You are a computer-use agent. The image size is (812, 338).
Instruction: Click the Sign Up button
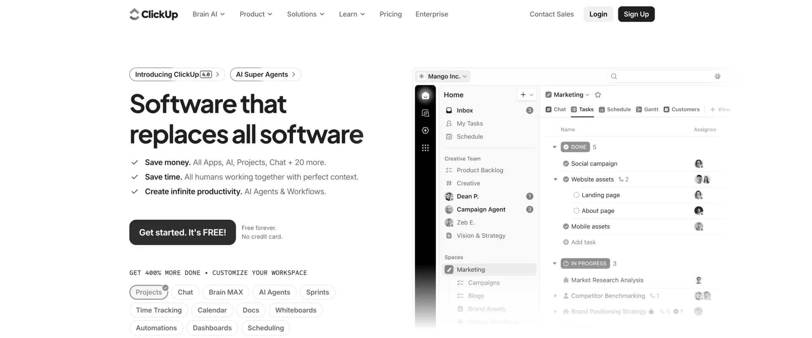636,14
